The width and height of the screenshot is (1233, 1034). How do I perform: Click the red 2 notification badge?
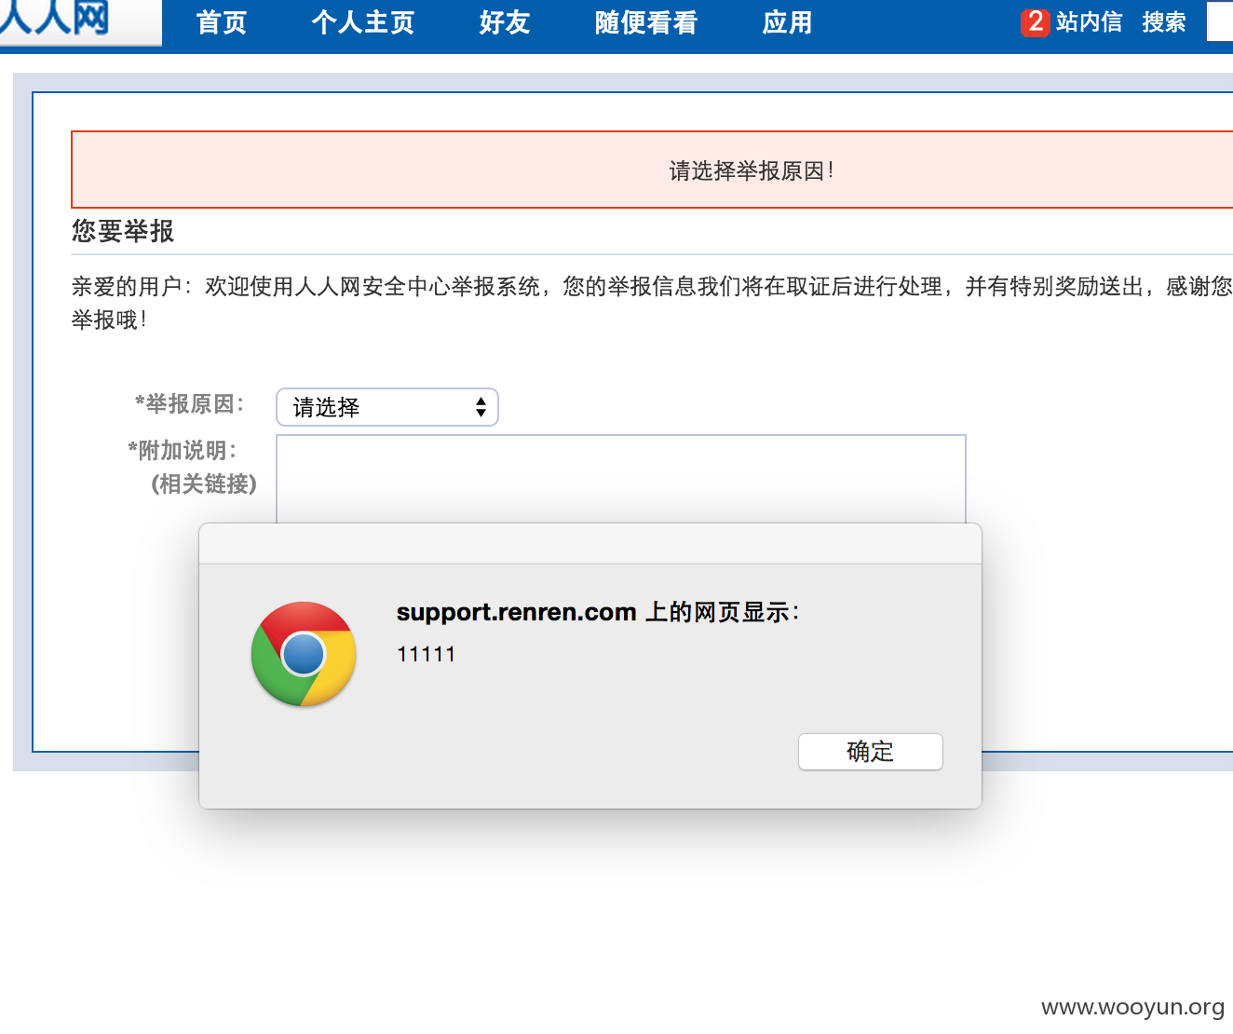(1035, 22)
